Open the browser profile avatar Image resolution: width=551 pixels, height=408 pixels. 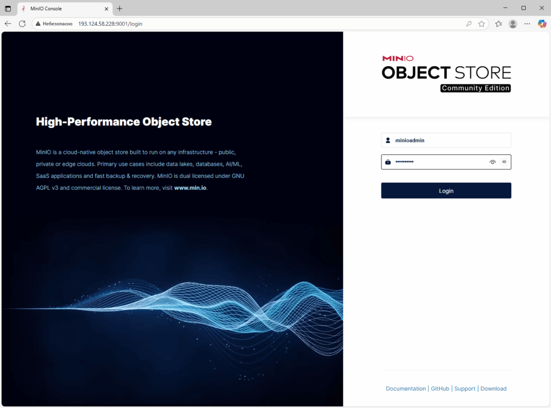pos(513,24)
